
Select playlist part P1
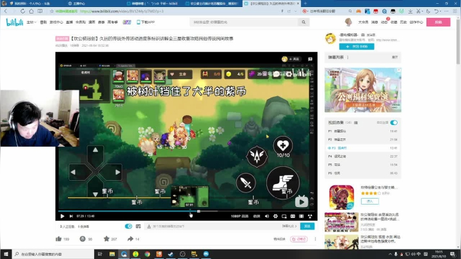362,131
